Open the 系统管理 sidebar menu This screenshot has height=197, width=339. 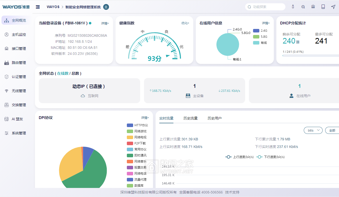click(x=16, y=133)
